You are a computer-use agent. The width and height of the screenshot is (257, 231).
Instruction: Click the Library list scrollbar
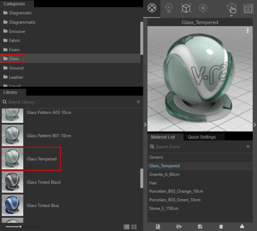[142, 179]
